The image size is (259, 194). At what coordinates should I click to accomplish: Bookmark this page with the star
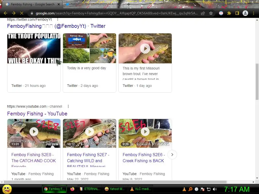pos(211,13)
